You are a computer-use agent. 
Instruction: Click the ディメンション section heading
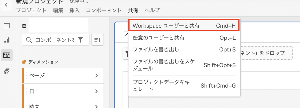click(x=43, y=62)
